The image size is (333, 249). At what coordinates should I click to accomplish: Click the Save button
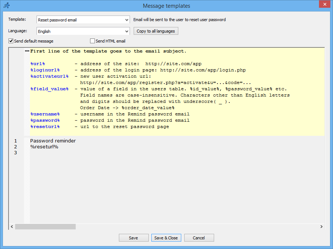[134, 238]
